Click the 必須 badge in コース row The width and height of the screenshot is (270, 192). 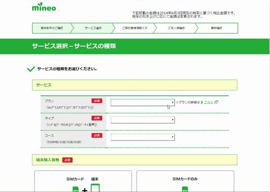97,136
